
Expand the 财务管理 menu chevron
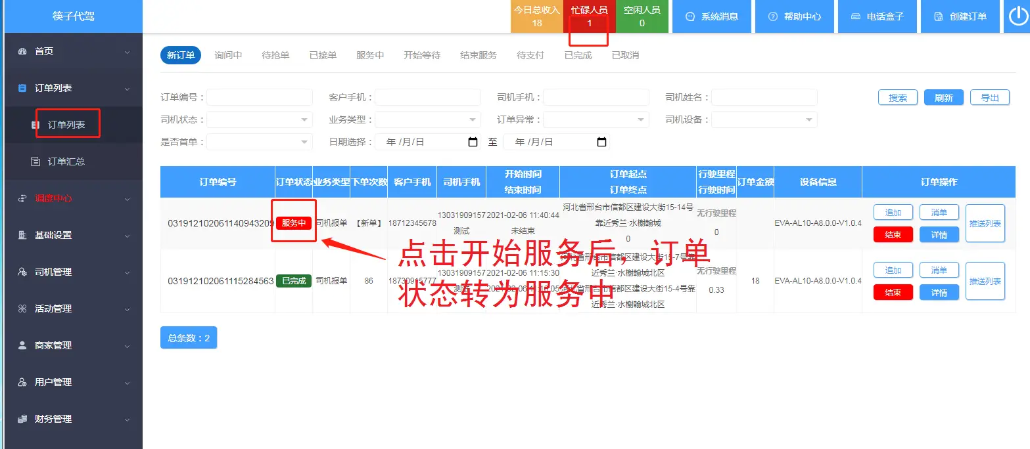(127, 419)
